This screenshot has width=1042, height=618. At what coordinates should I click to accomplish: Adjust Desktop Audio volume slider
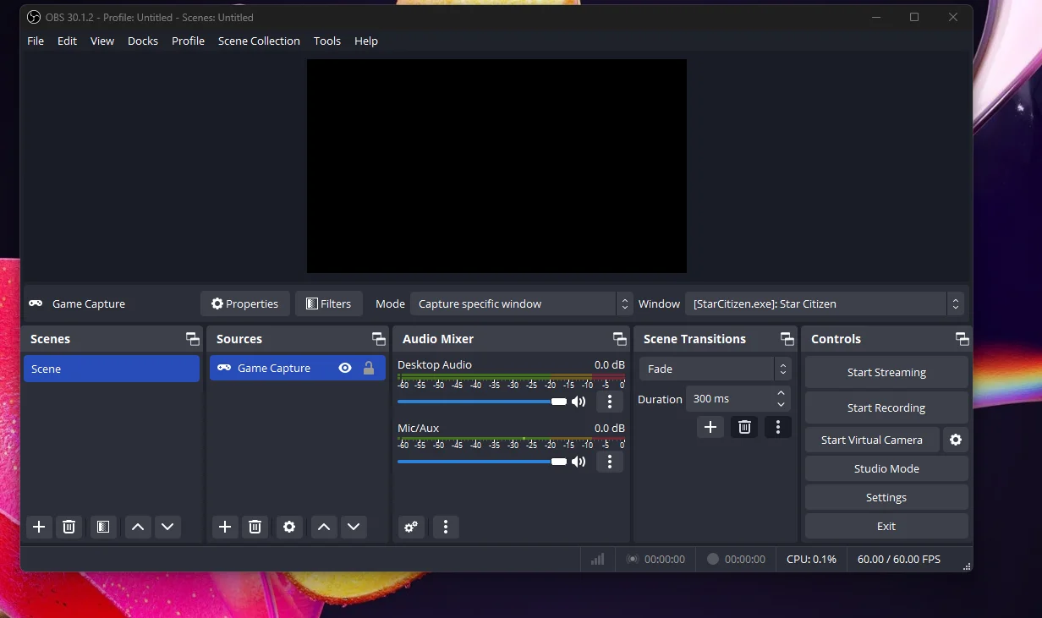click(x=482, y=402)
